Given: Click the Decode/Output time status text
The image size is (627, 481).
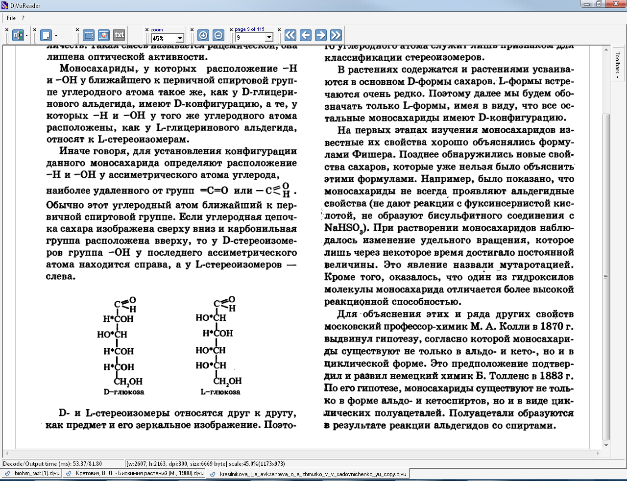Looking at the screenshot, I should tap(52, 463).
